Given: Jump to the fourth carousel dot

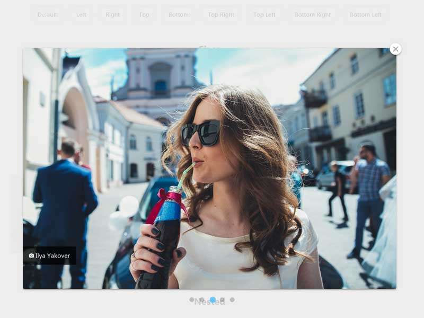Looking at the screenshot, I should (222, 299).
